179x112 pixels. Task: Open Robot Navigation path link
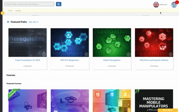(x=112, y=60)
